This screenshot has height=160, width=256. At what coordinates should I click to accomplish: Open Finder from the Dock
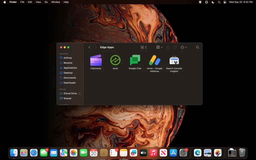14,153
